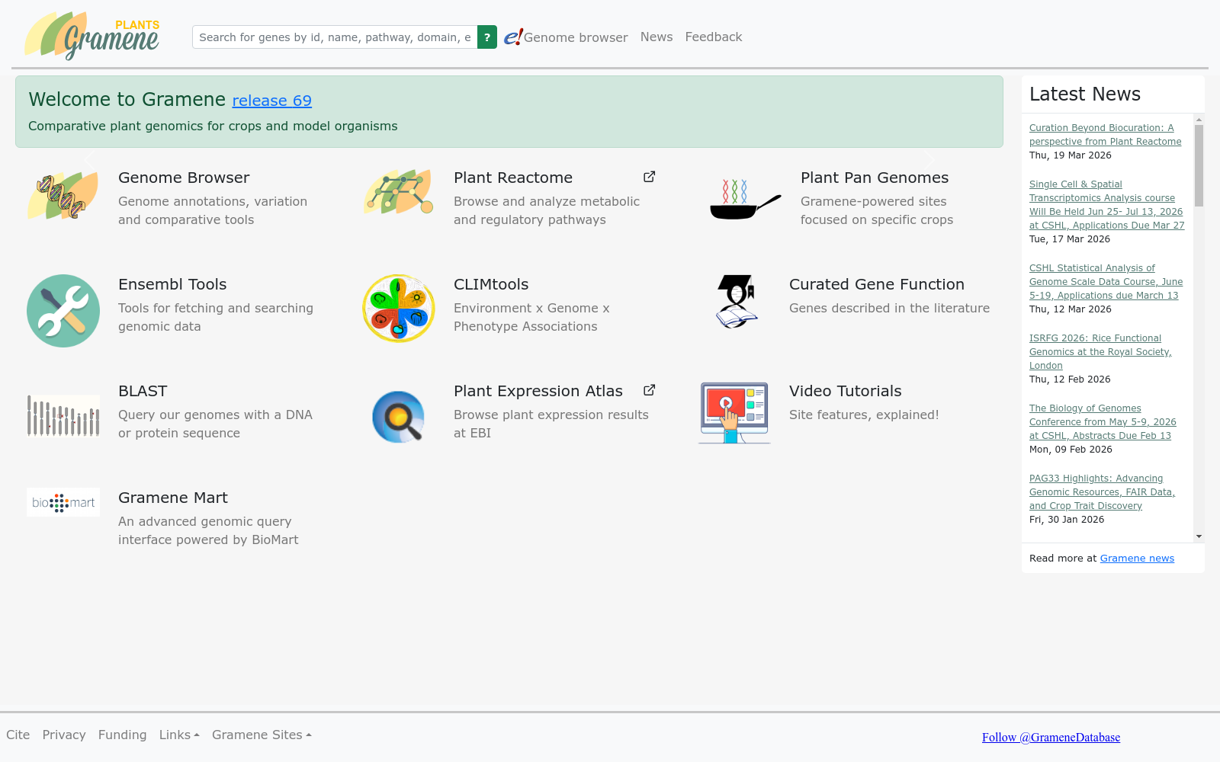Click the Plant Pan Genomes frying pan icon
Image resolution: width=1220 pixels, height=762 pixels.
[746, 199]
